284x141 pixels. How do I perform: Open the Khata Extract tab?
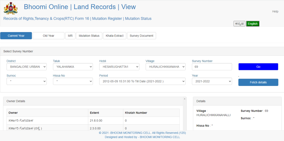[x=115, y=36]
